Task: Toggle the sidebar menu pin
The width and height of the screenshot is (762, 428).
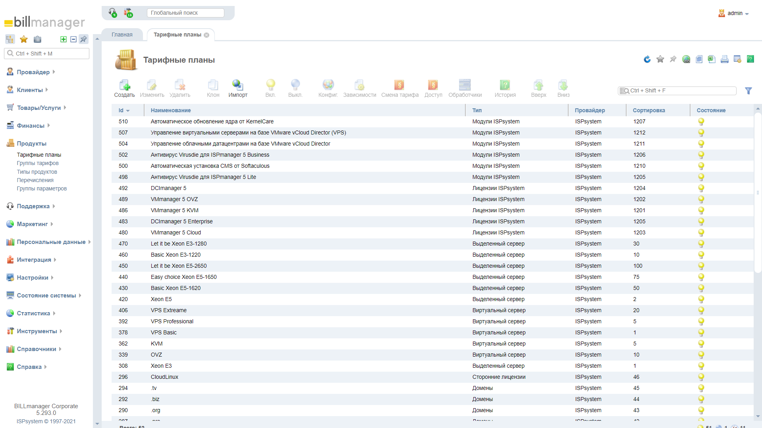Action: [x=83, y=39]
